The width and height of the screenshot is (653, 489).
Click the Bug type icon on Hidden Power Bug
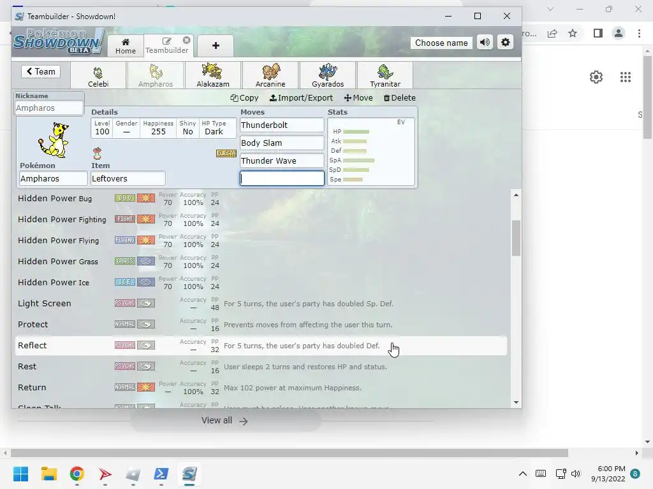click(125, 199)
